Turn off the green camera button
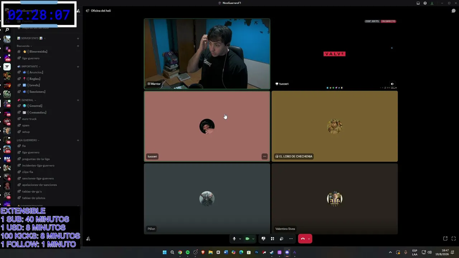Viewport: 459px width, 258px height. (247, 239)
